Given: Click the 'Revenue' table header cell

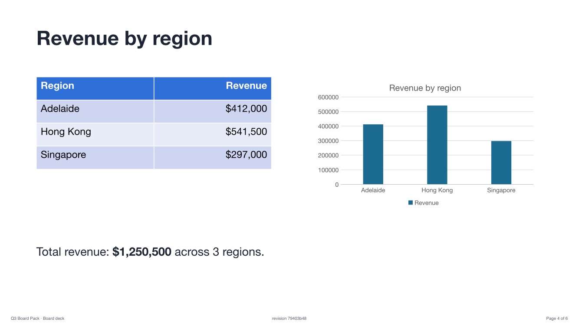Looking at the screenshot, I should coord(213,88).
